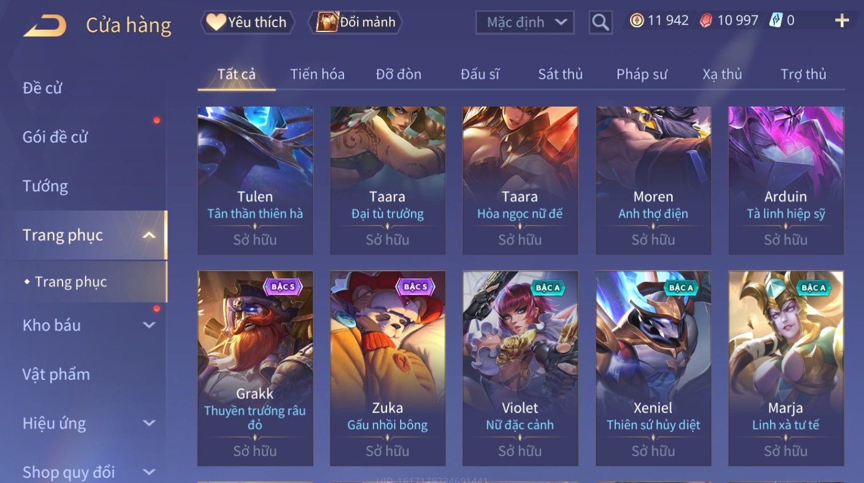Select Tulen Tân thần thiên hà skin
Viewport: 864px width, 483px height.
tap(255, 180)
